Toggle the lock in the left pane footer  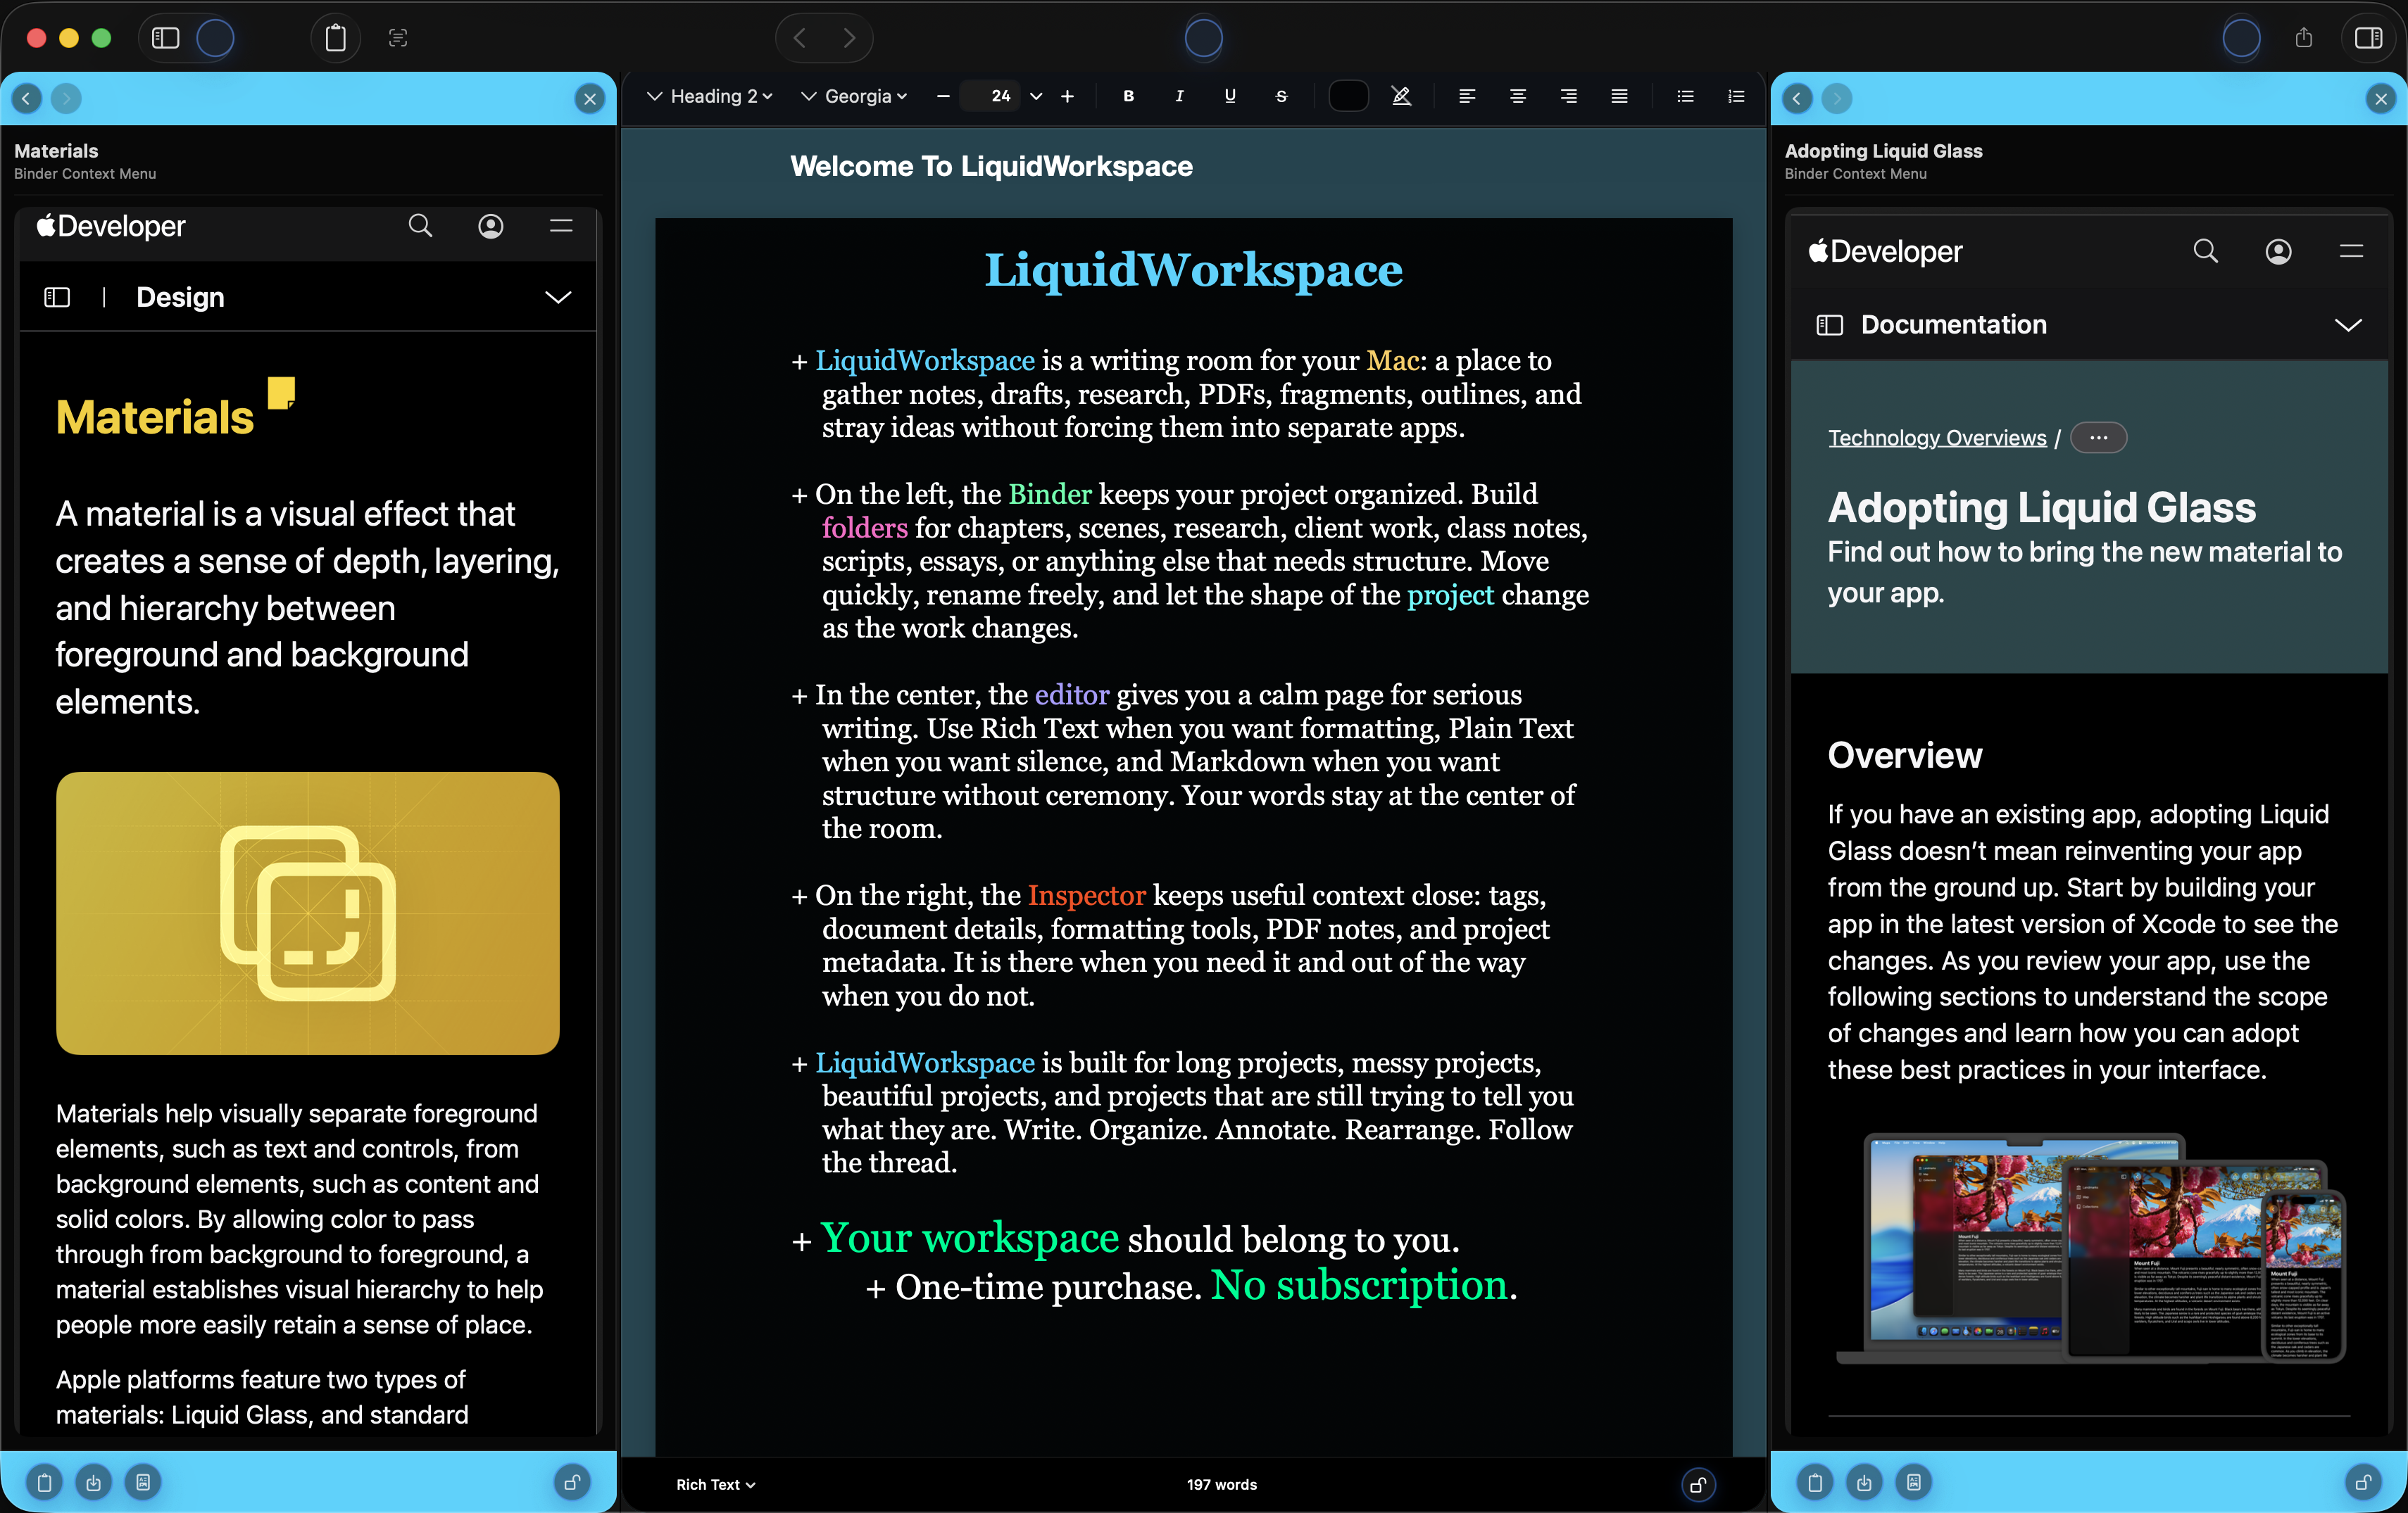pyautogui.click(x=572, y=1482)
